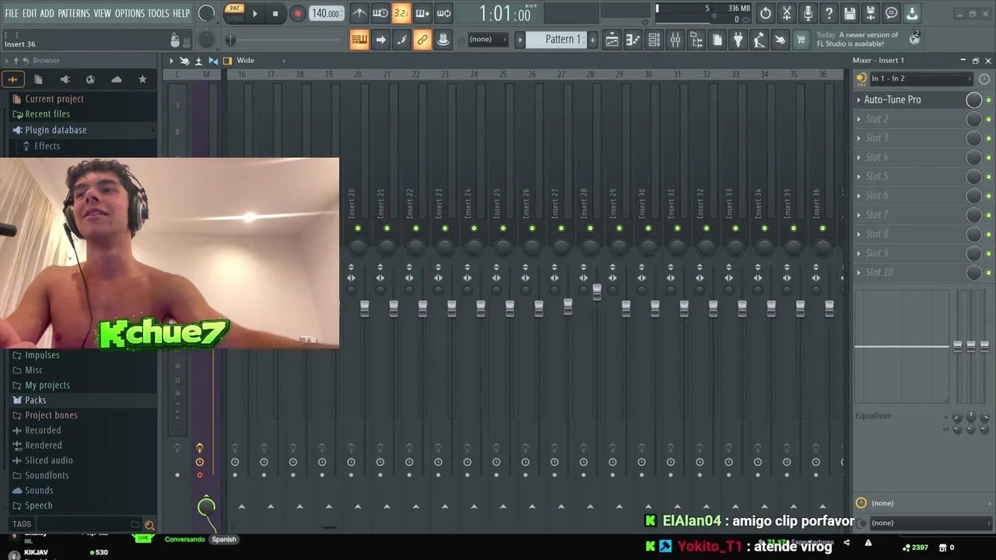996x560 pixels.
Task: Click the Insert 28 raised volume fader
Action: [597, 291]
